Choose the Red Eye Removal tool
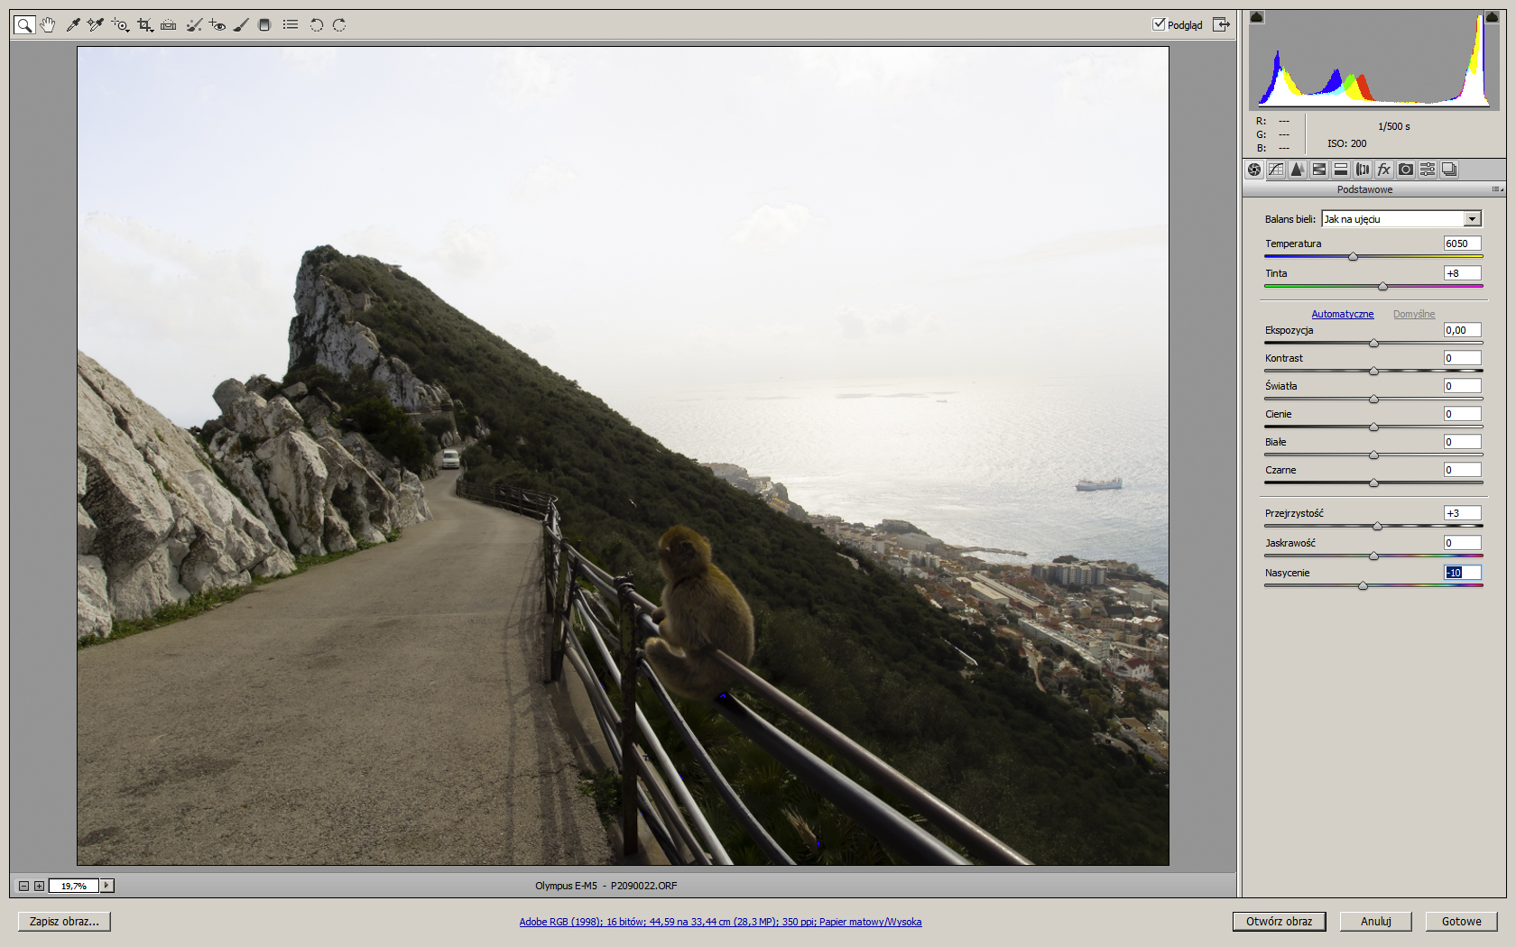This screenshot has width=1516, height=947. [217, 25]
